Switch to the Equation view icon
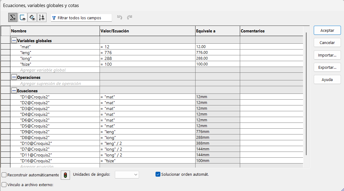This screenshot has width=344, height=191. click(13, 18)
